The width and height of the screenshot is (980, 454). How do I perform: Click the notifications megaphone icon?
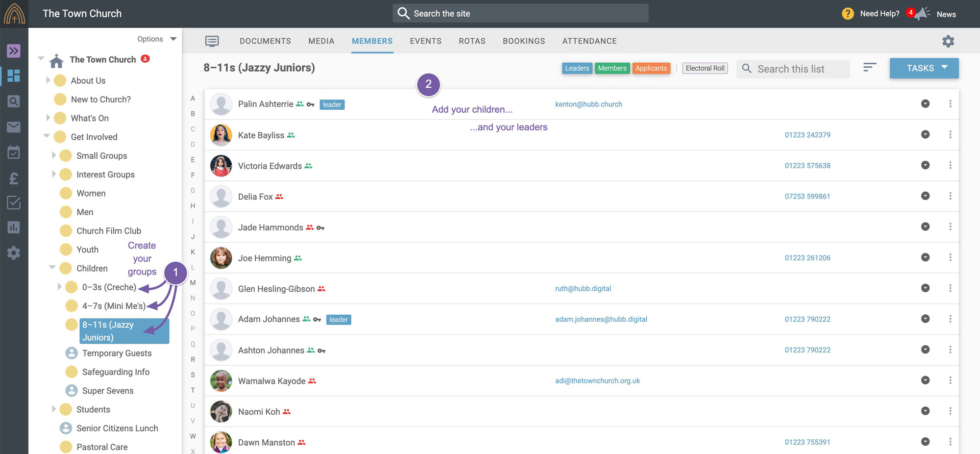[x=922, y=14]
